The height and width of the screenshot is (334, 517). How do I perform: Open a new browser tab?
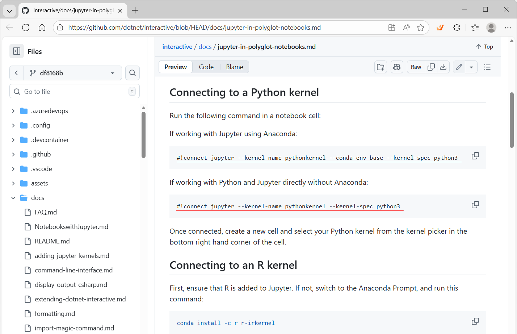135,11
